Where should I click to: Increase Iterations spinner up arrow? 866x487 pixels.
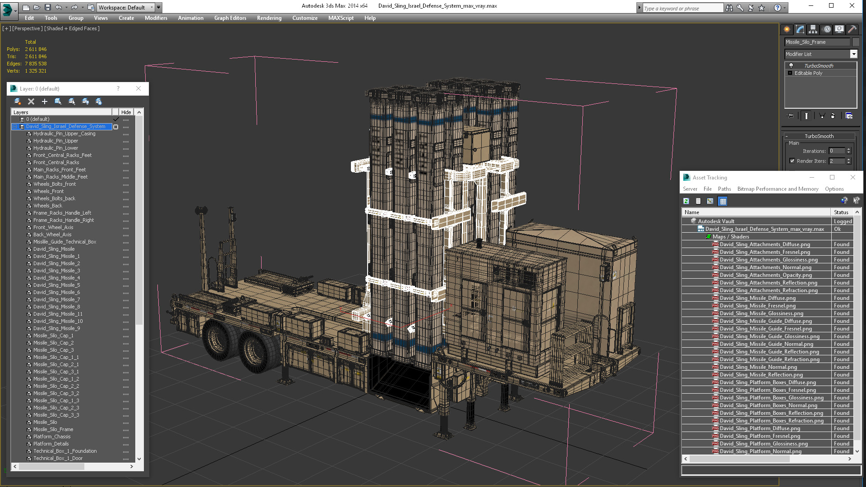(x=848, y=149)
